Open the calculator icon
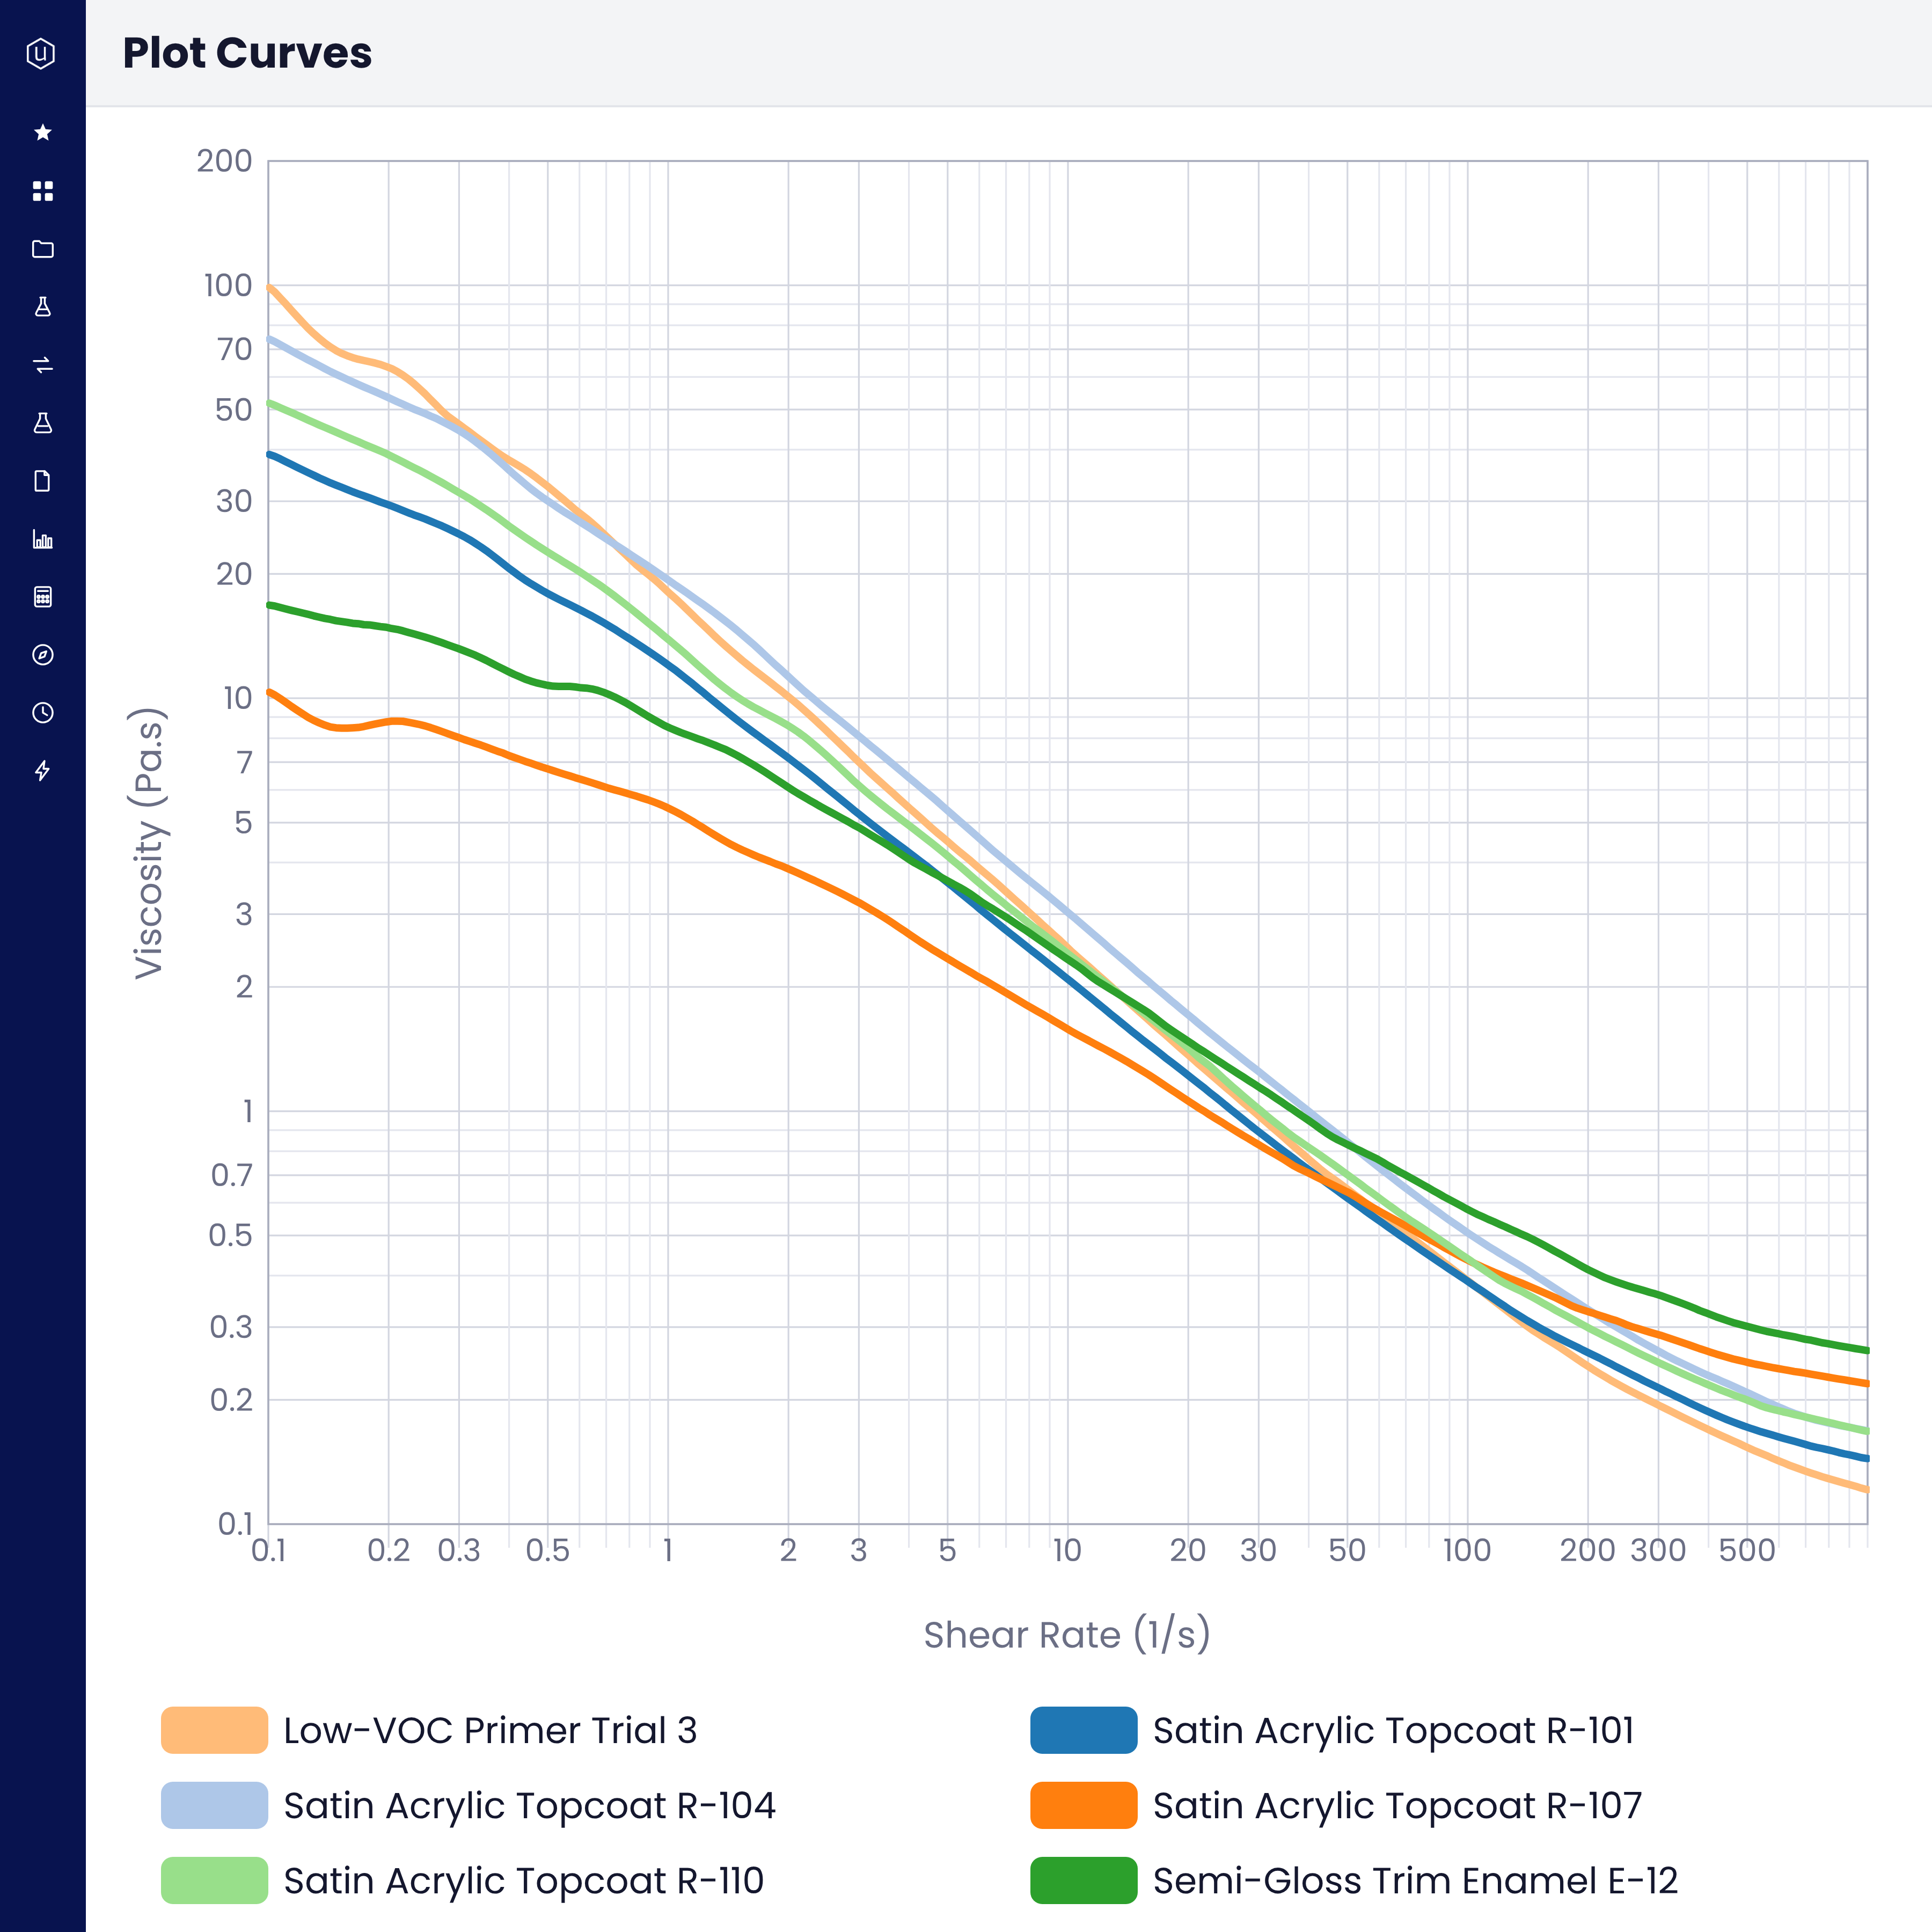 (x=42, y=597)
